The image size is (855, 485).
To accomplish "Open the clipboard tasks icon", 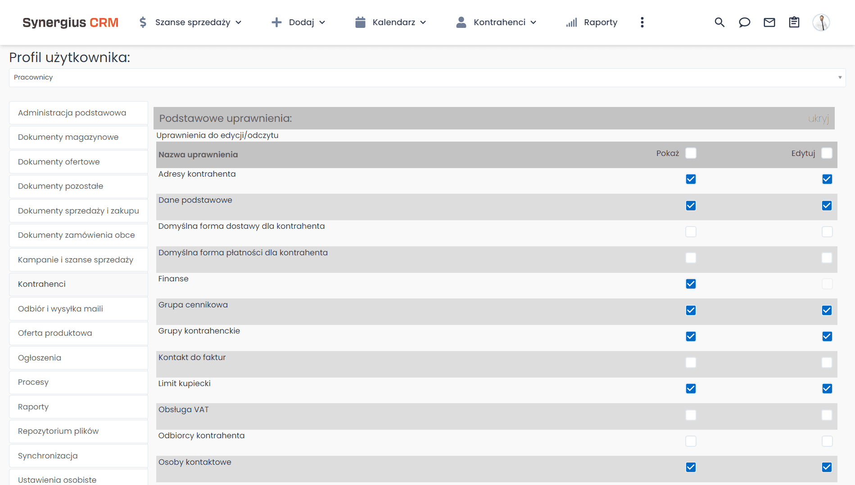I will 794,22.
